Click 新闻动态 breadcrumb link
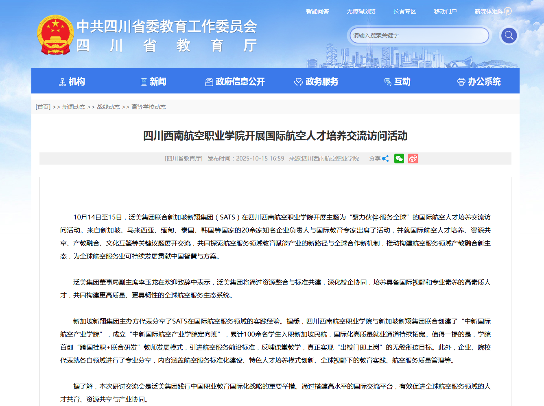Viewport: 544px width, 406px height. [74, 107]
